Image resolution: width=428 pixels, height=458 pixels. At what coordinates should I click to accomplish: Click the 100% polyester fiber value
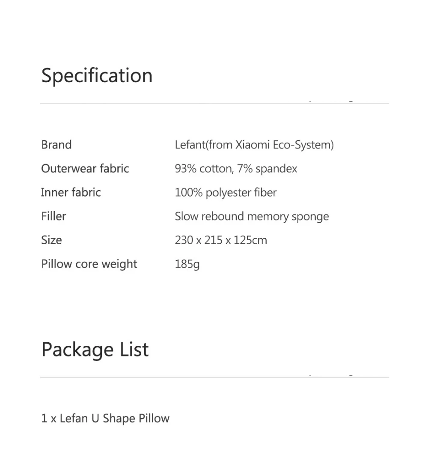click(x=226, y=193)
